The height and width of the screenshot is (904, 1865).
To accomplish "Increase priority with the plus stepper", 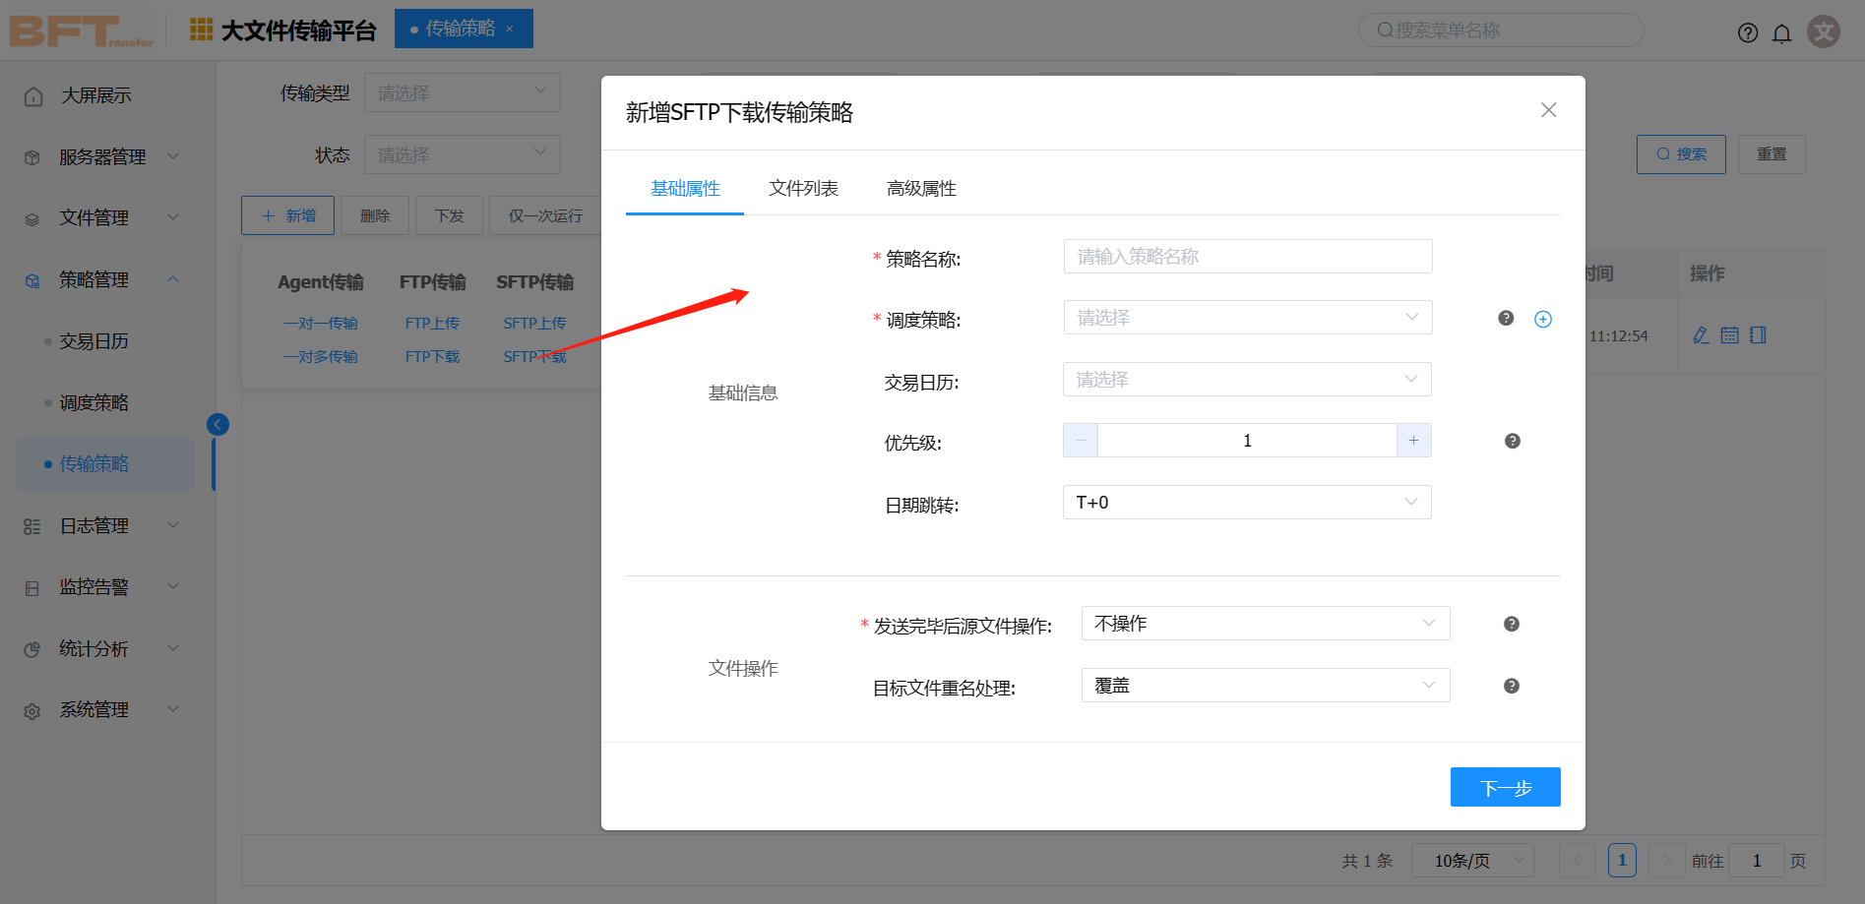I will (x=1413, y=441).
